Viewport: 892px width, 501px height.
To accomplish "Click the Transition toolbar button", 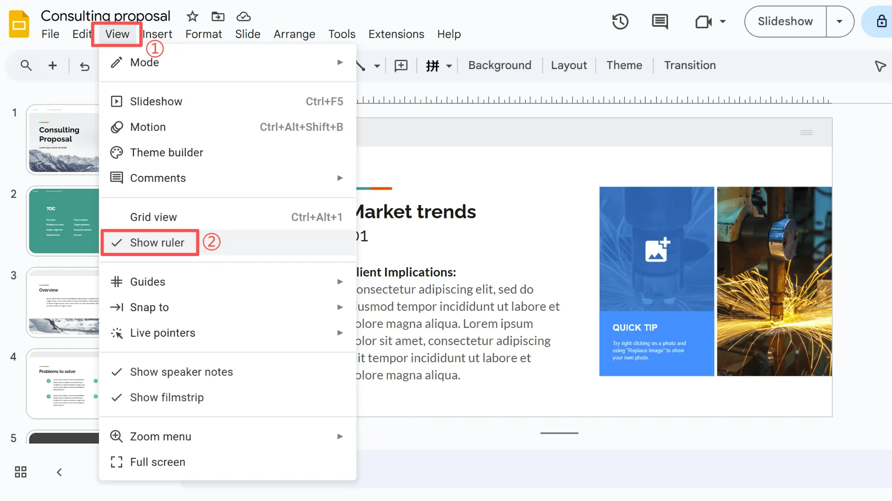I will (689, 65).
